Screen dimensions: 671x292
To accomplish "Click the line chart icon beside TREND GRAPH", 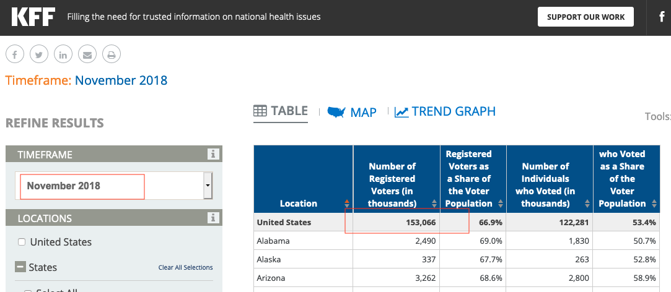I will coord(401,112).
